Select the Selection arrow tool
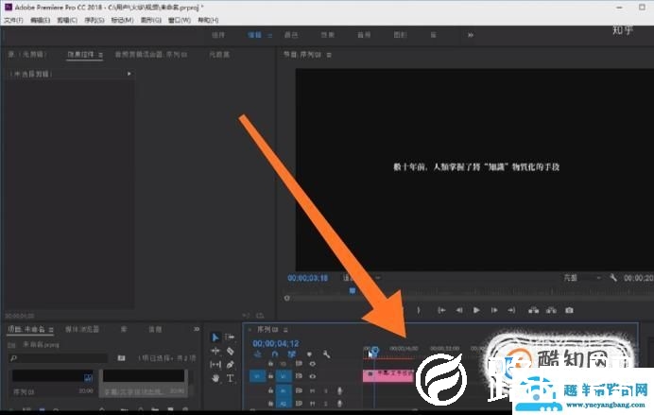The height and width of the screenshot is (415, 654). point(215,337)
